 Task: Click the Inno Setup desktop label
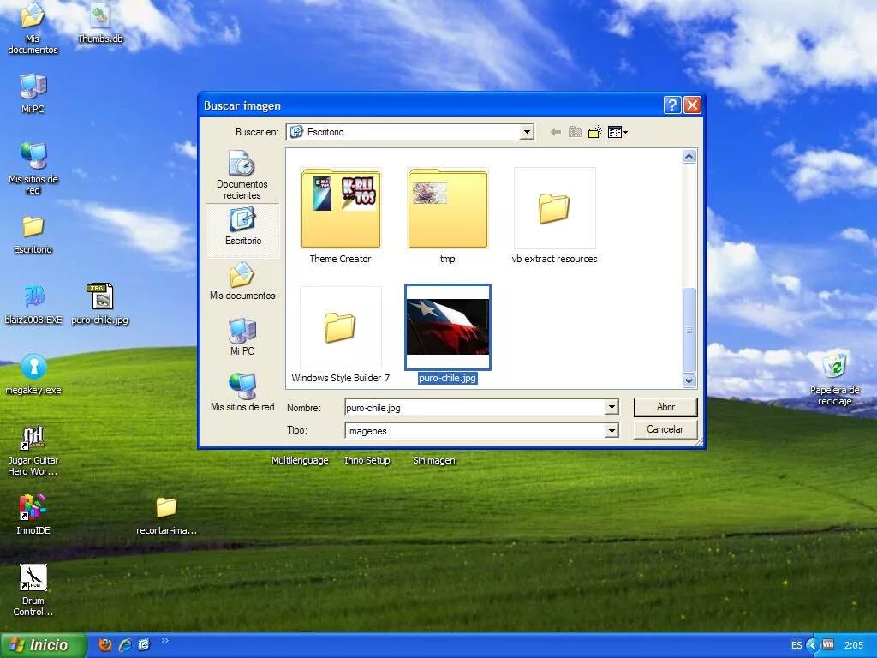367,460
